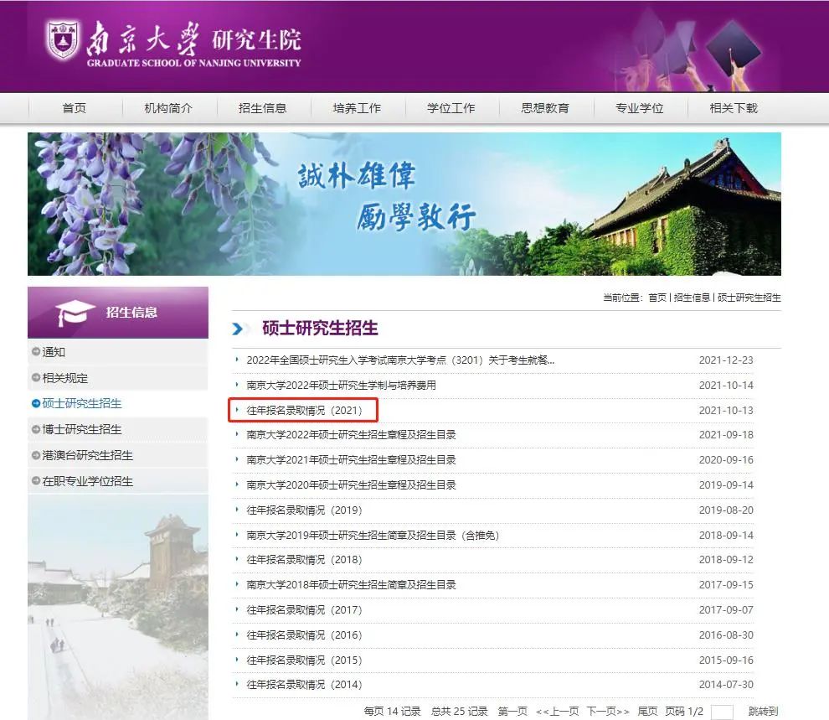Image resolution: width=829 pixels, height=720 pixels.
Task: Click the Nanjing University crest logo
Action: [63, 39]
